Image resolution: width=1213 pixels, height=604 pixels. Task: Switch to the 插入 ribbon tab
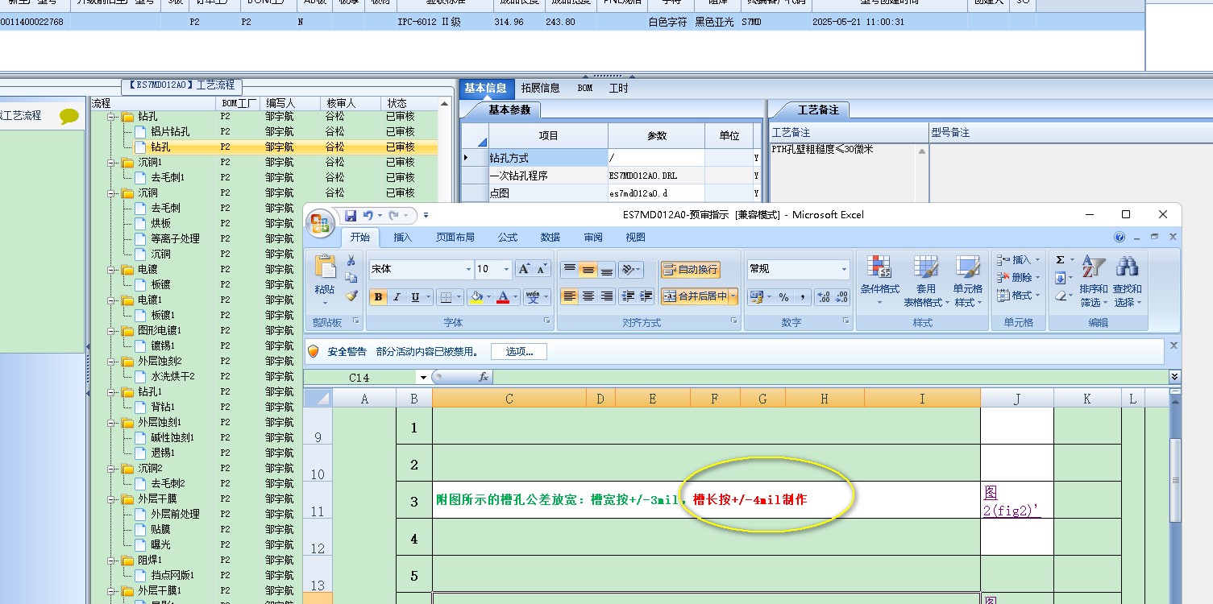403,238
